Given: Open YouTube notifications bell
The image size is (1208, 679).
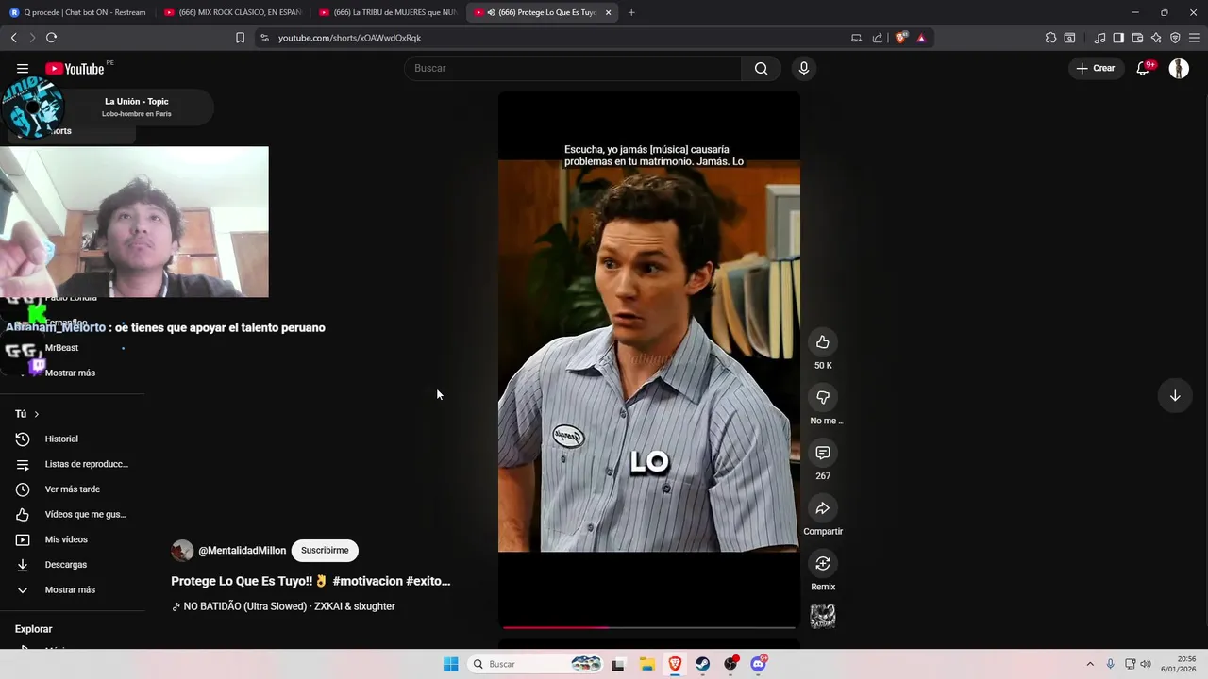Looking at the screenshot, I should click(1143, 68).
